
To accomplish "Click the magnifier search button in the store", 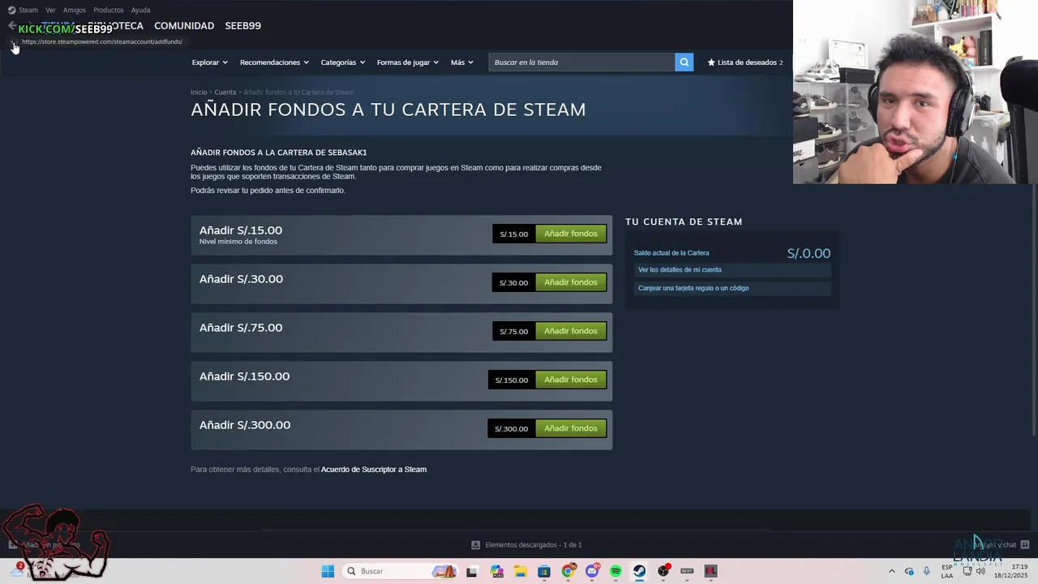I will tap(684, 62).
